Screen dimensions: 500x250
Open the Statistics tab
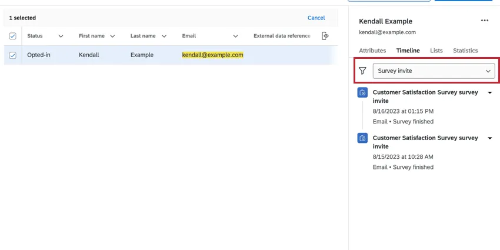tap(465, 51)
